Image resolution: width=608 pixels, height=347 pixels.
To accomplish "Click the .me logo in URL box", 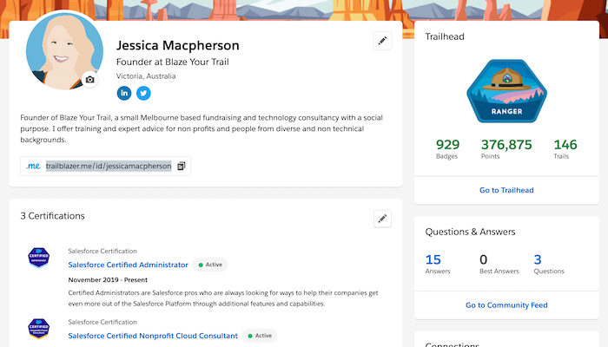I will (x=33, y=167).
